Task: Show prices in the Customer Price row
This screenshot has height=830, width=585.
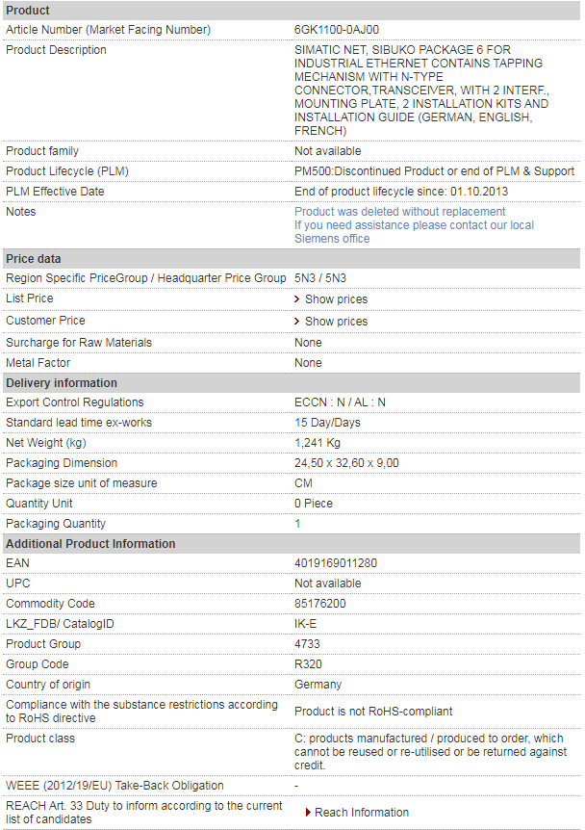Action: coord(336,322)
